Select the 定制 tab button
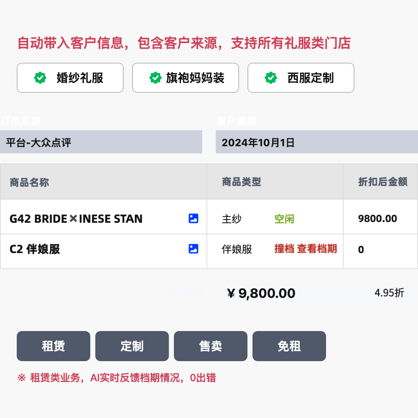This screenshot has height=418, width=418. click(x=132, y=346)
